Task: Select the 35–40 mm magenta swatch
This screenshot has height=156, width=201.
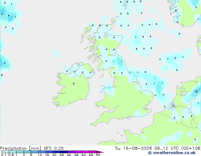Action: tap(79, 152)
